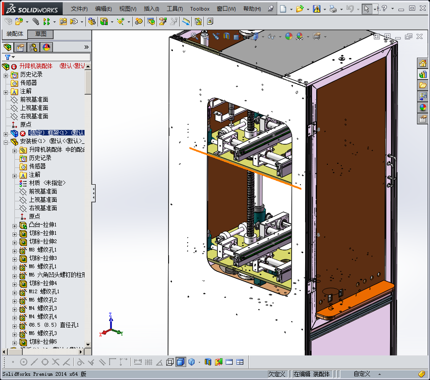
Task: Click the Bill of Materials icon
Action: pos(151,21)
